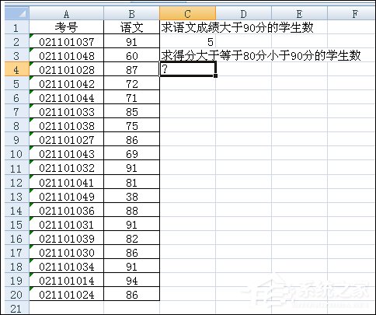Select exam number 021101030
The image size is (376, 315).
click(x=67, y=252)
